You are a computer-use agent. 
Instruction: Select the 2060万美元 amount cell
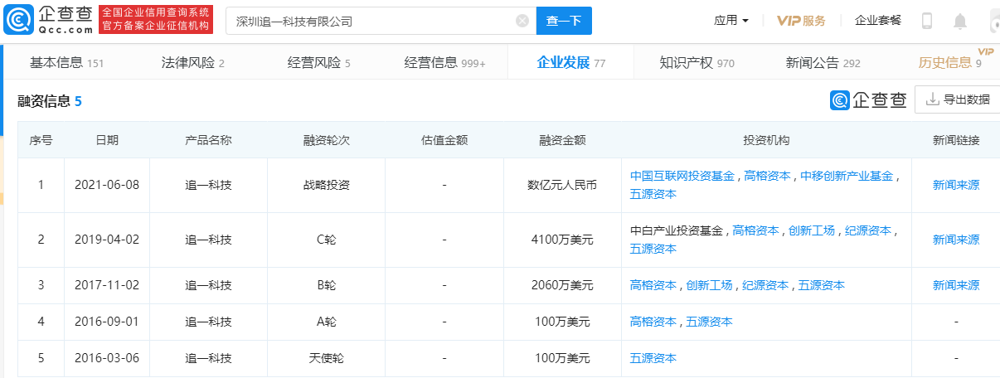562,285
